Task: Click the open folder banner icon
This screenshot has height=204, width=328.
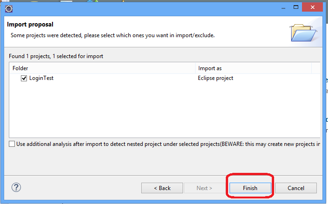Action: click(x=303, y=33)
